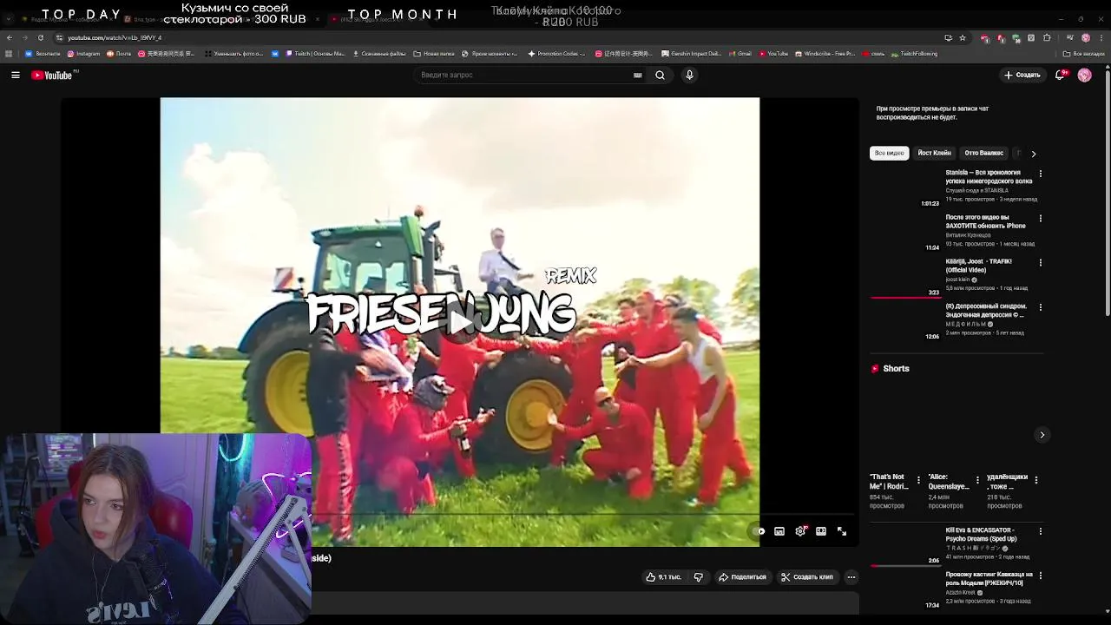
Task: Open Short titled That's Not Me
Action: point(890,482)
